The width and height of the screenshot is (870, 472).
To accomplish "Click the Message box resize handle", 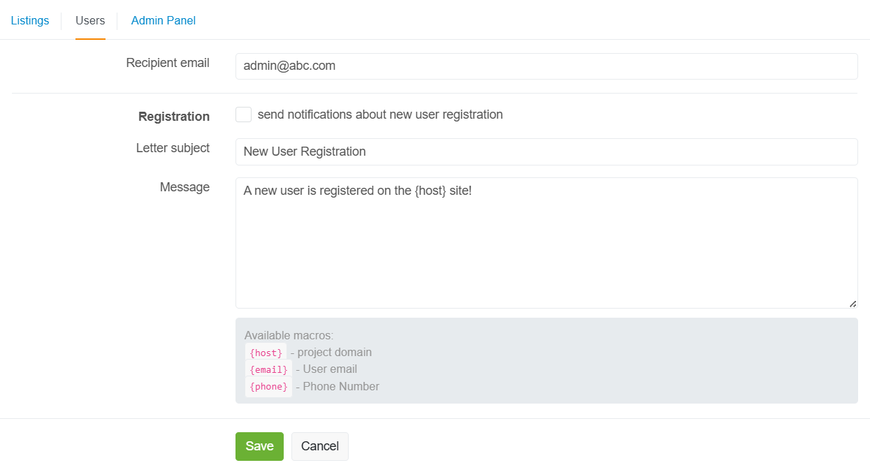I will point(853,303).
